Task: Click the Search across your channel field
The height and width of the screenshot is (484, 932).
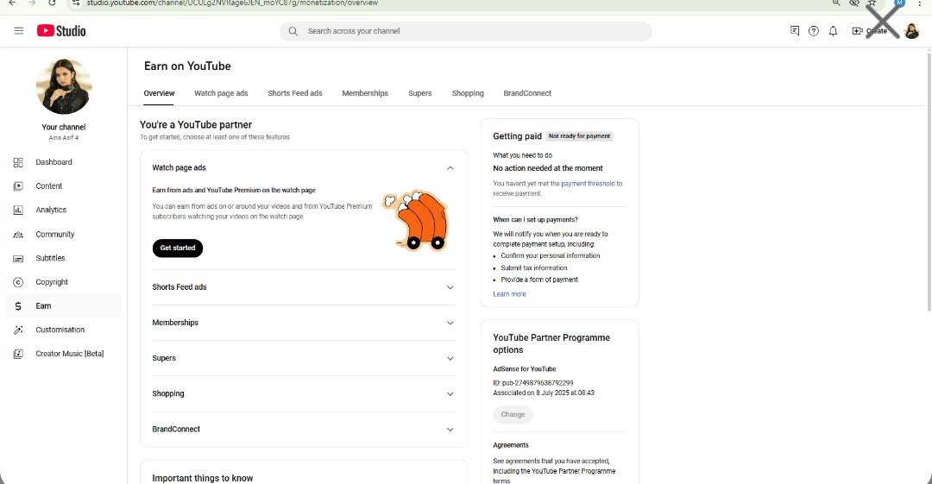Action: point(465,31)
